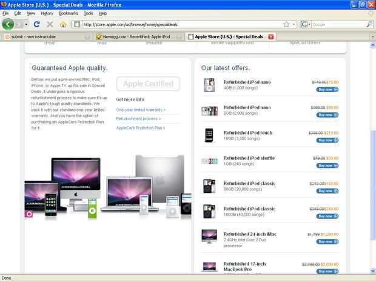
Task: Click Buy now for Refurbished iPod touch
Action: (327, 140)
